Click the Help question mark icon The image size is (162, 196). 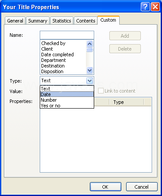tap(145, 7)
